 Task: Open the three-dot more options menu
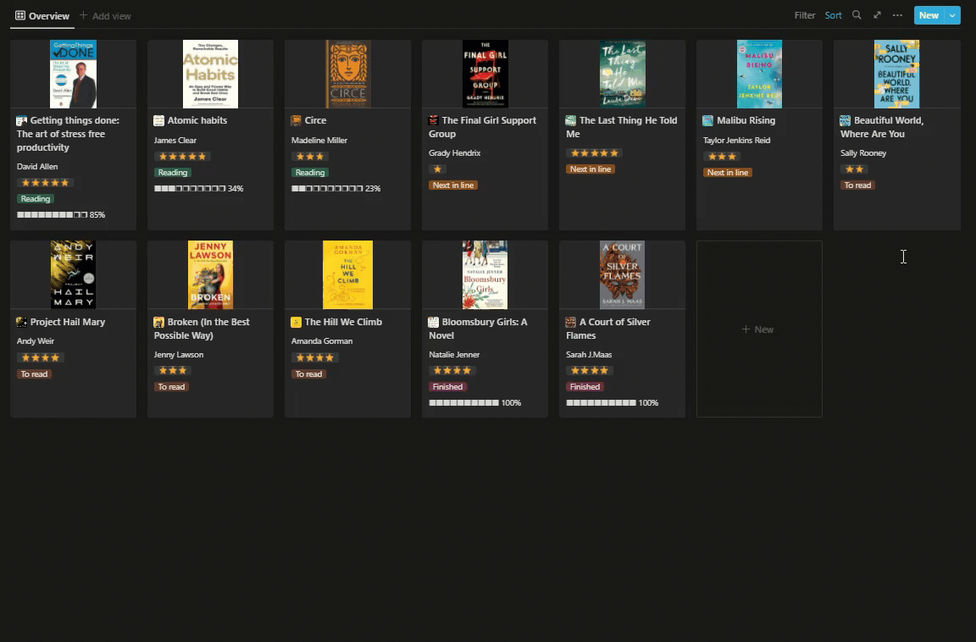click(897, 15)
